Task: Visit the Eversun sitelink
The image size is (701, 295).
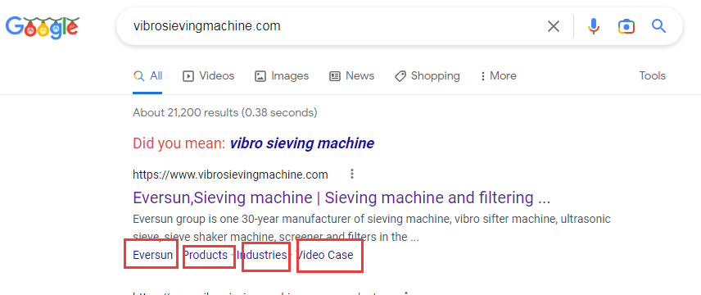Action: click(x=153, y=255)
